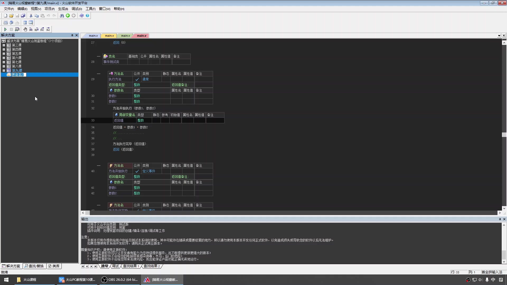The height and width of the screenshot is (285, 507).
Task: Expand the 第四课 tree node
Action: pyautogui.click(x=4, y=49)
